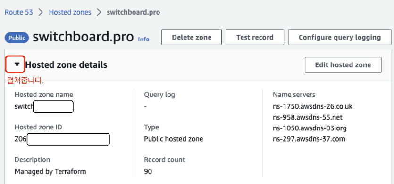394x184 pixels.
Task: Click the Managed by Terraform description
Action: pos(50,171)
